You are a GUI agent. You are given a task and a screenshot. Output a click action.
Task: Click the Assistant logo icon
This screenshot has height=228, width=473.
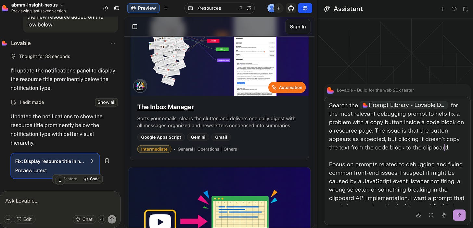pos(327,9)
